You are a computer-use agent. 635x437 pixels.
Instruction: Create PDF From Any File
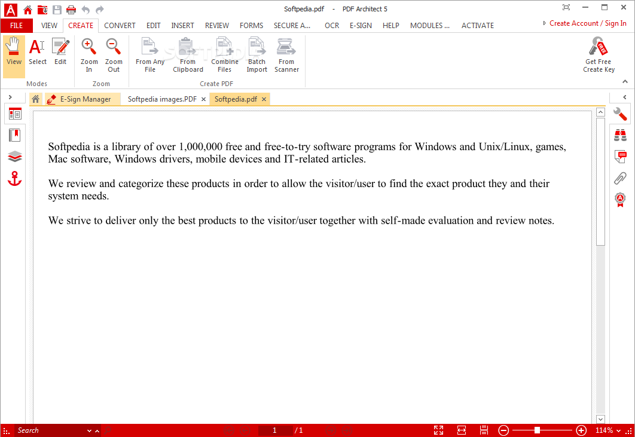(x=150, y=56)
